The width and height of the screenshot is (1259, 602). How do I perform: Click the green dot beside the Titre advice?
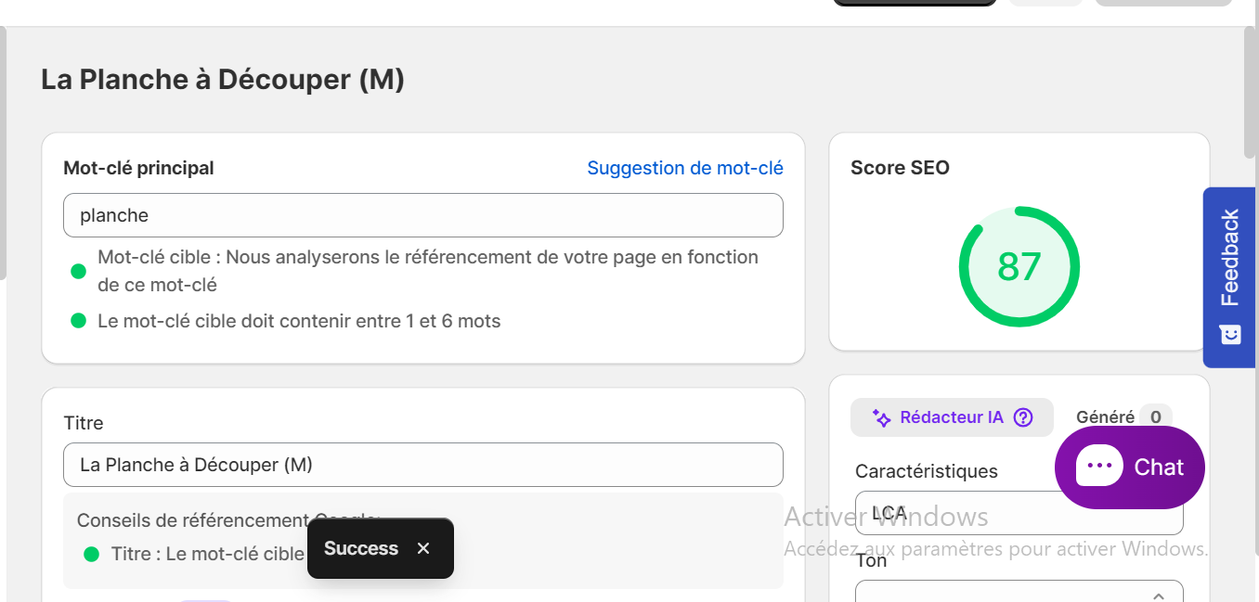pyautogui.click(x=91, y=555)
